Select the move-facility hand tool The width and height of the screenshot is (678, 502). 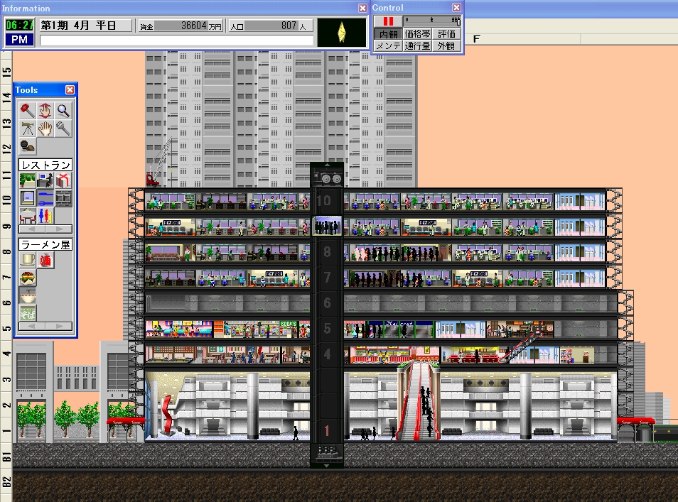pyautogui.click(x=45, y=111)
